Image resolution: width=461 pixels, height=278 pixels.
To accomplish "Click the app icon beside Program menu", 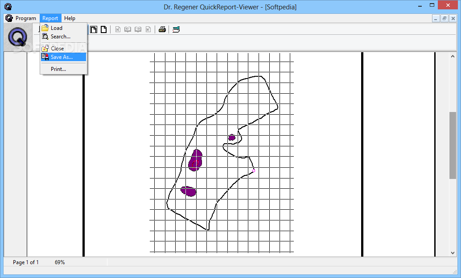I will coord(9,18).
